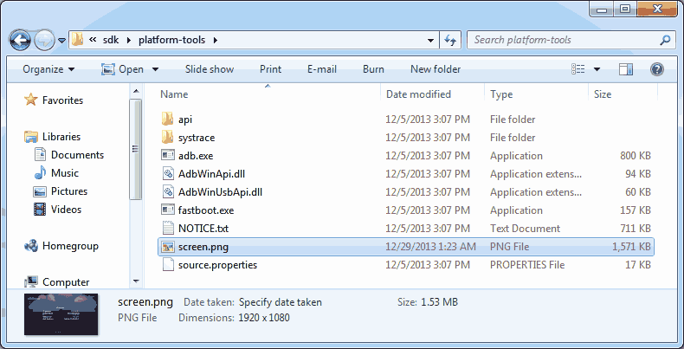The height and width of the screenshot is (349, 684).
Task: Click Burn in the toolbar
Action: click(x=373, y=69)
